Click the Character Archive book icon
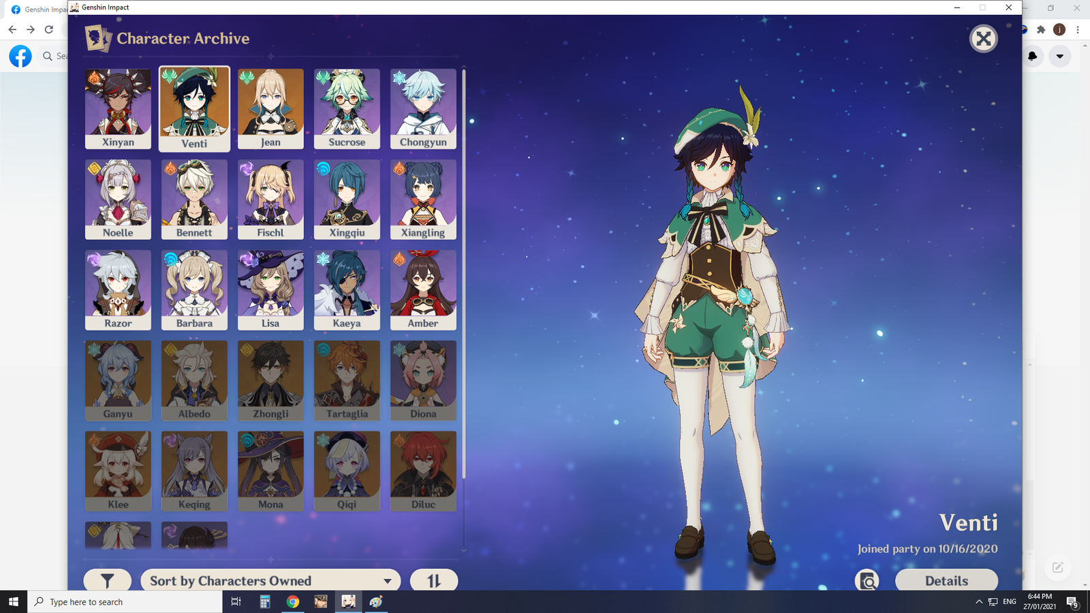The width and height of the screenshot is (1090, 613). coord(98,38)
